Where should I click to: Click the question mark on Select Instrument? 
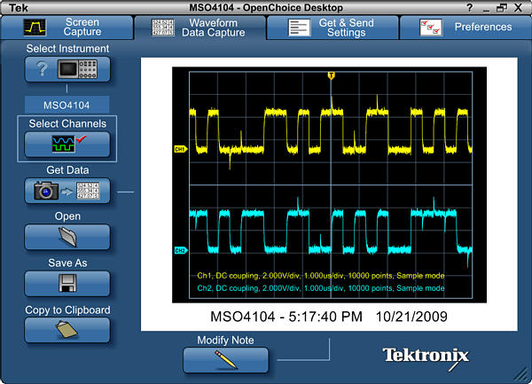click(x=42, y=69)
